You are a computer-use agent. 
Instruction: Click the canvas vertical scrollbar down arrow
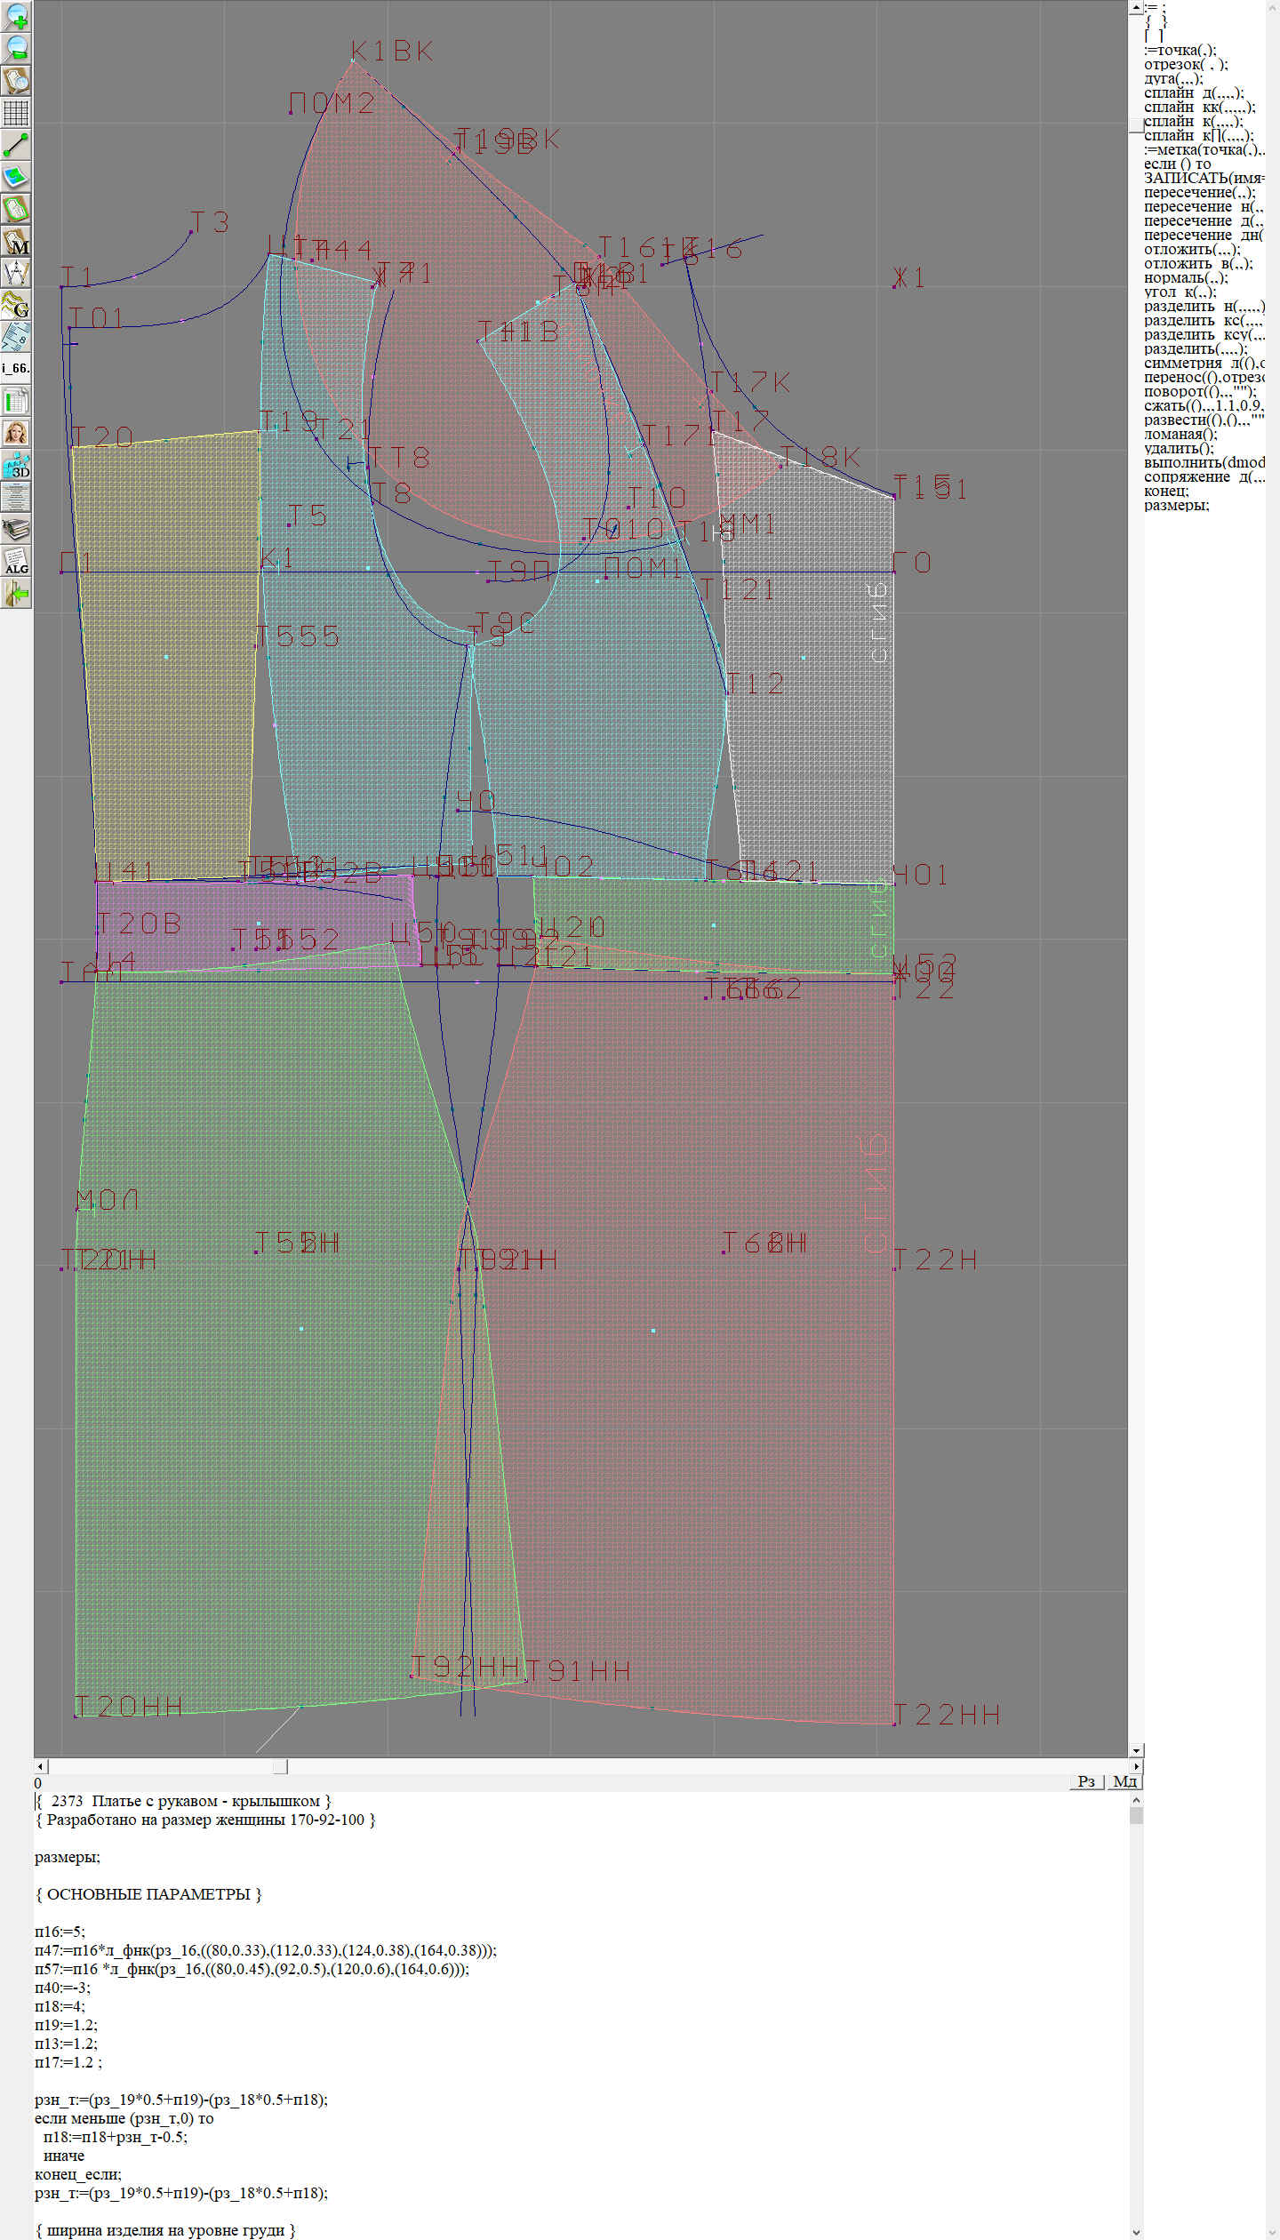coord(1136,1750)
